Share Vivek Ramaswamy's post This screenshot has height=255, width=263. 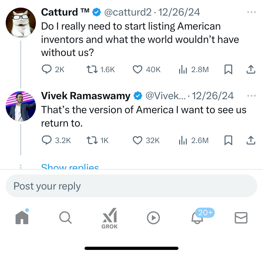coord(251,140)
